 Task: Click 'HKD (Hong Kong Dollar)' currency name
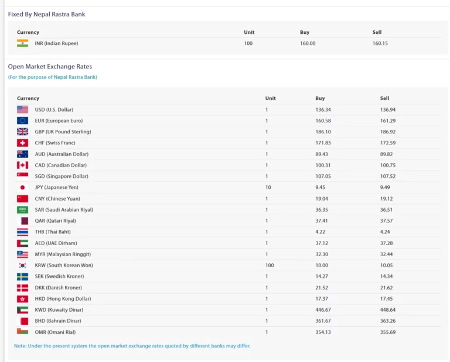click(x=63, y=299)
